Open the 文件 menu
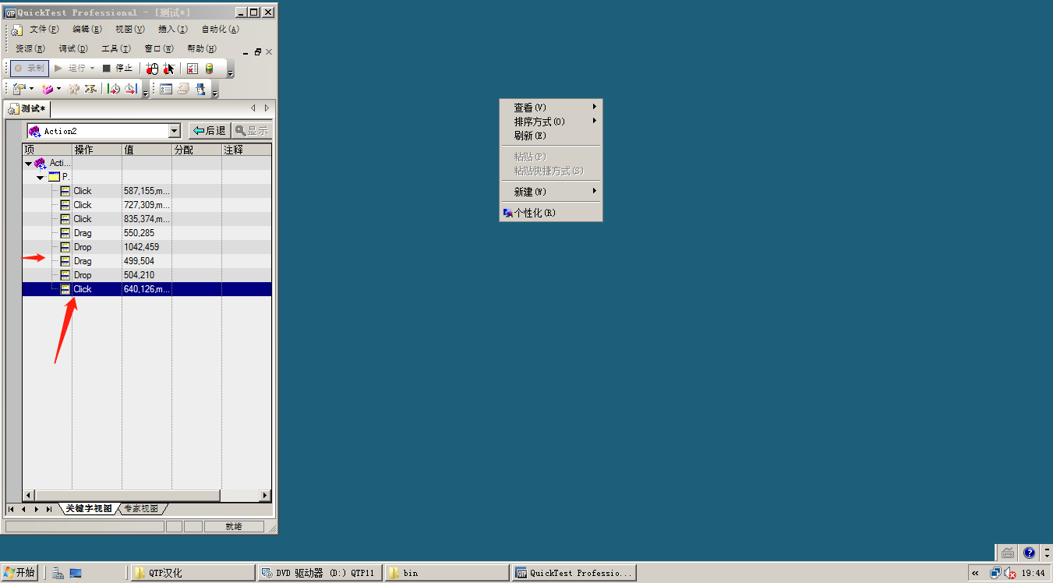The height and width of the screenshot is (583, 1053). coord(44,30)
